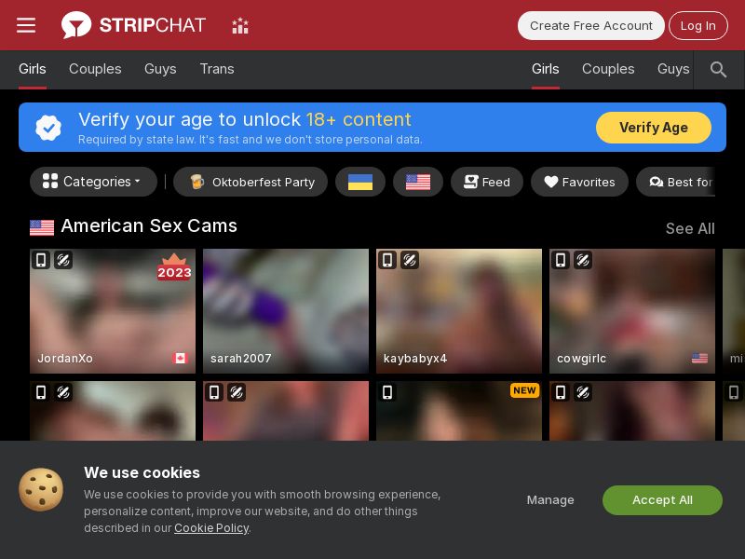Open Favorites with heart icon
The width and height of the screenshot is (745, 559).
point(579,182)
